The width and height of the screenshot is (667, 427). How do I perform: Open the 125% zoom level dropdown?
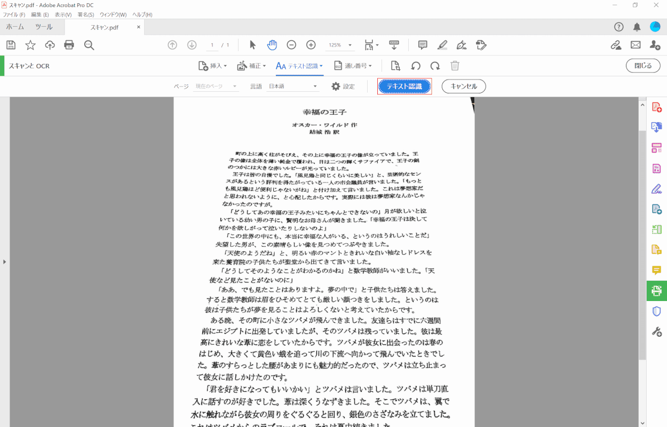pyautogui.click(x=340, y=45)
